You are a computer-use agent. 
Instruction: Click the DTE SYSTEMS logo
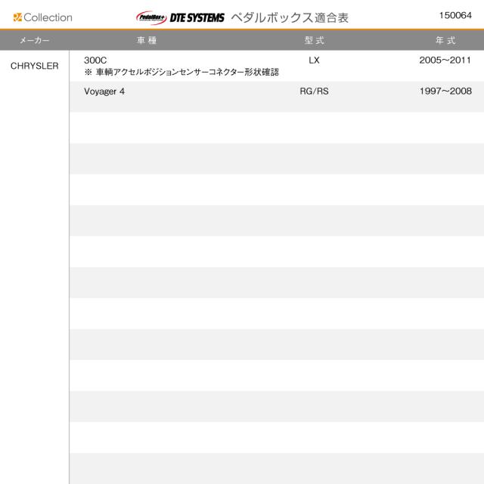pyautogui.click(x=197, y=17)
